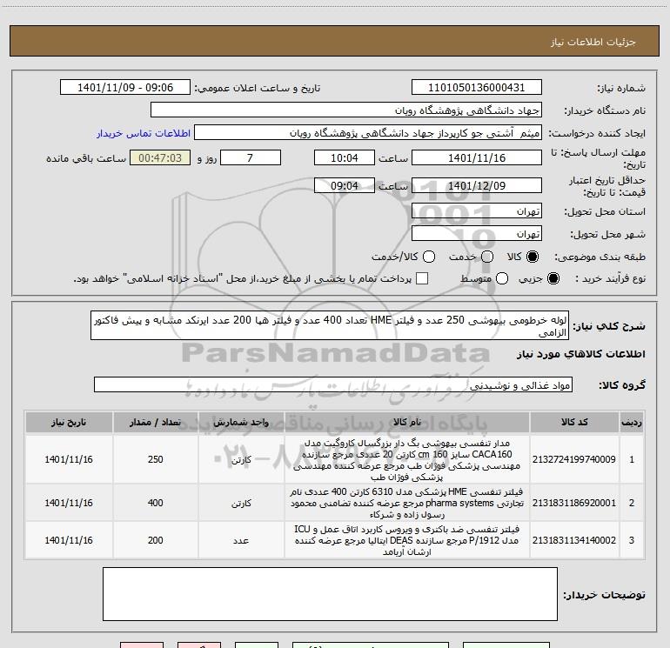Click the شرح کلی نیاز description box
This screenshot has width=670, height=648.
330,326
